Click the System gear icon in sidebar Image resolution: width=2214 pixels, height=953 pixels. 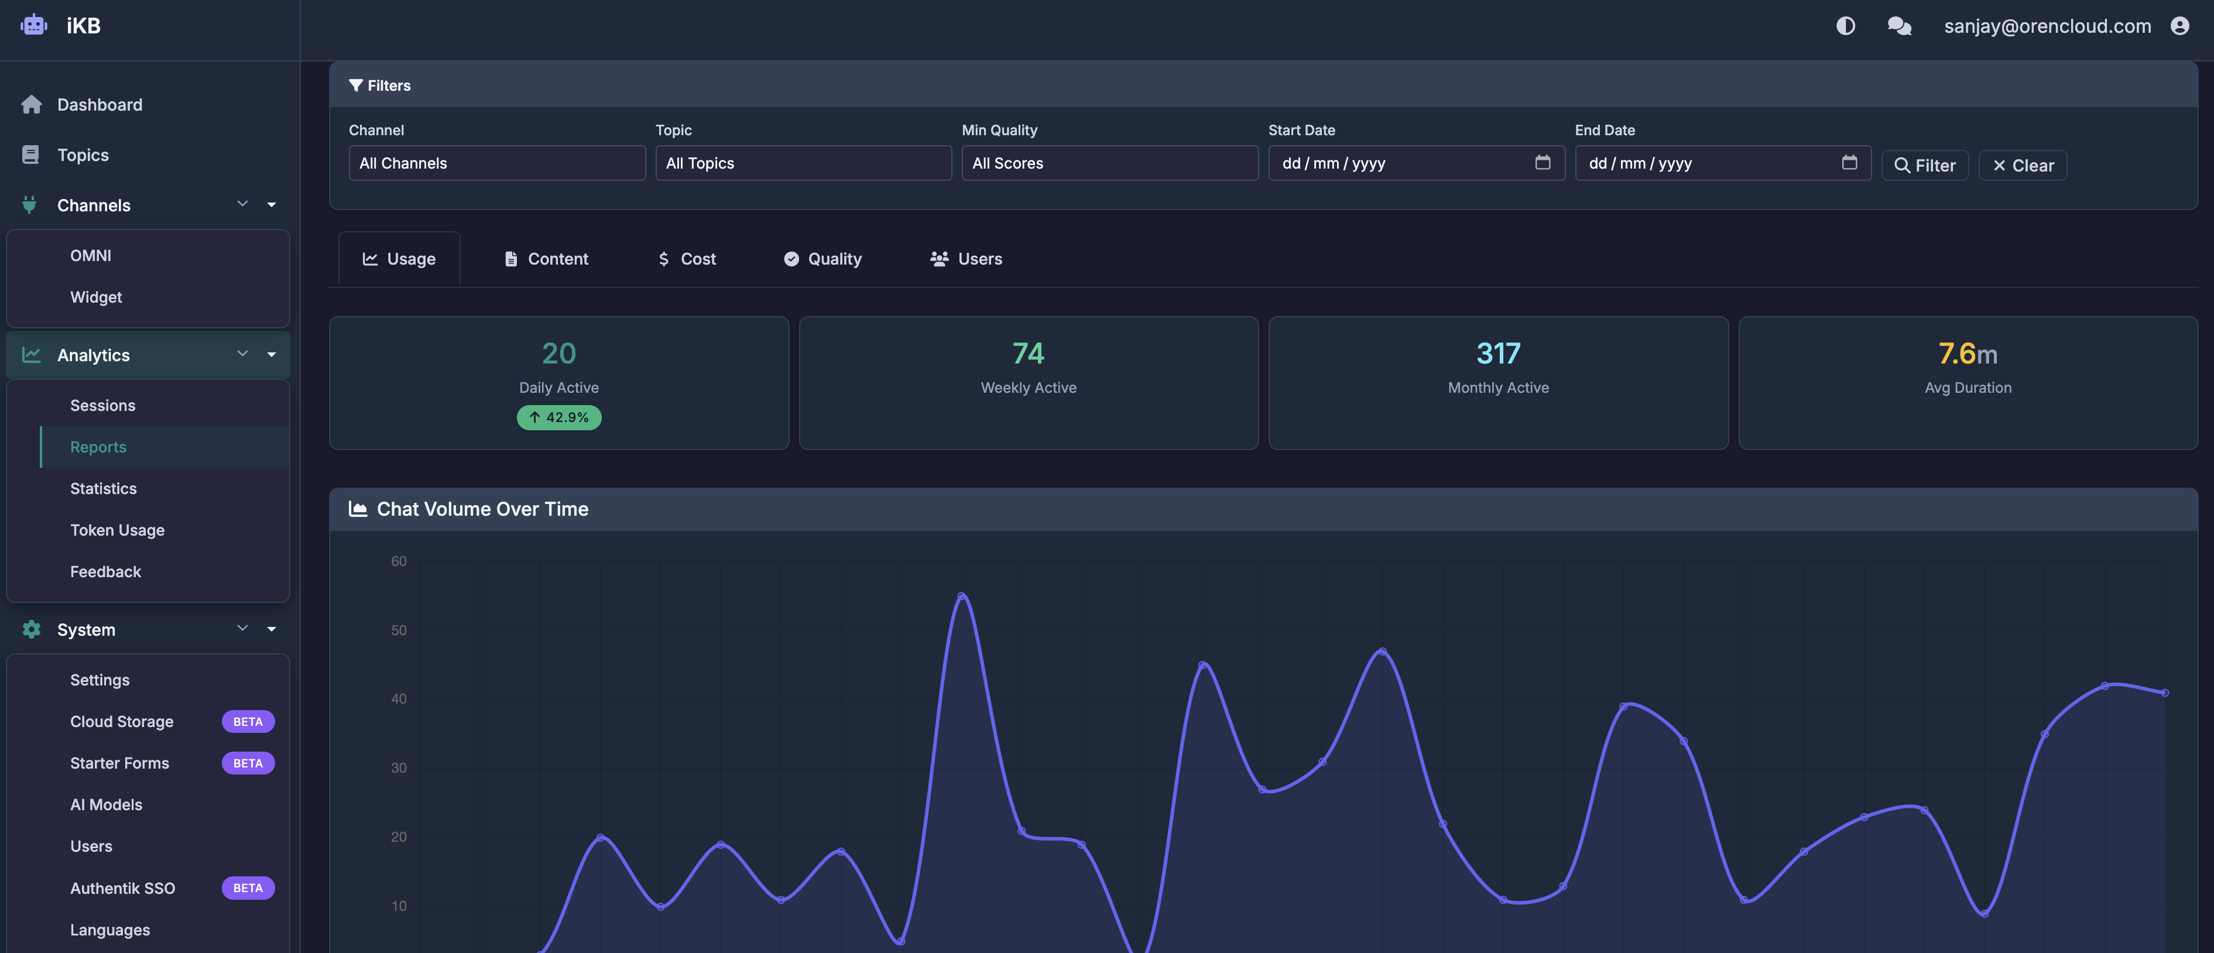(x=32, y=629)
